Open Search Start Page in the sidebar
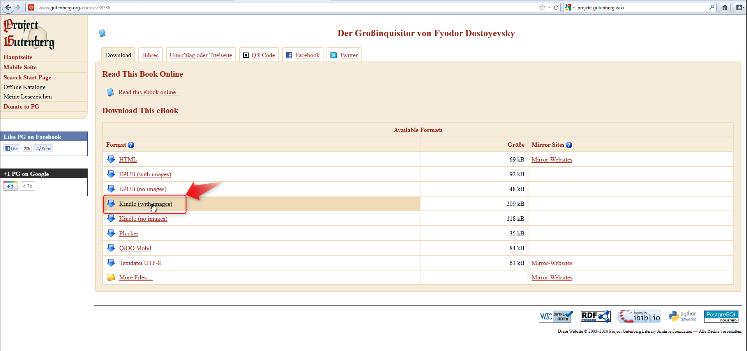 (x=27, y=77)
